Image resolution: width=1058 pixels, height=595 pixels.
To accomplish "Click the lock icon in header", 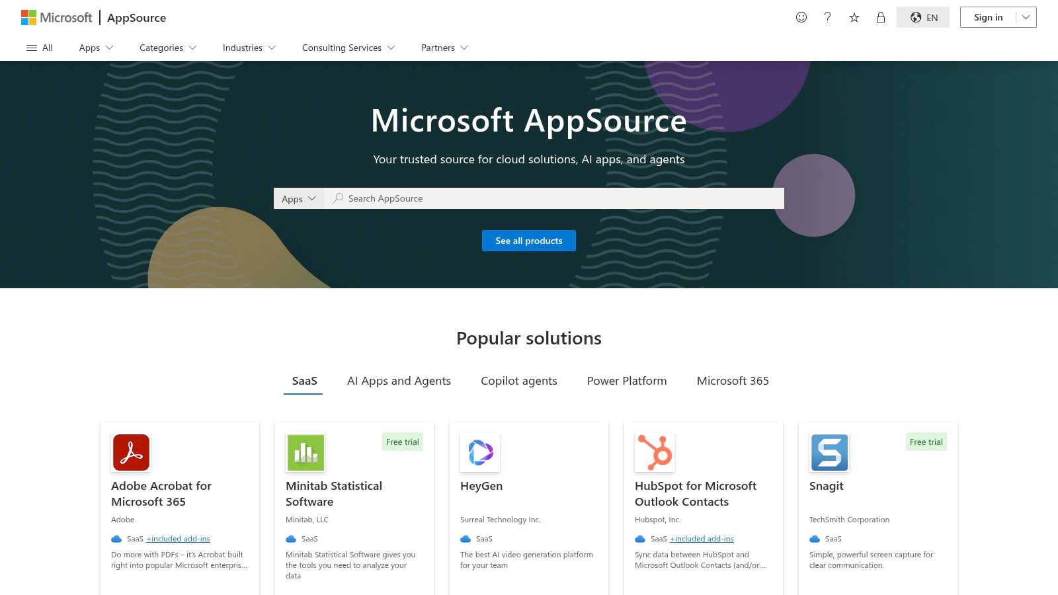I will (x=881, y=18).
